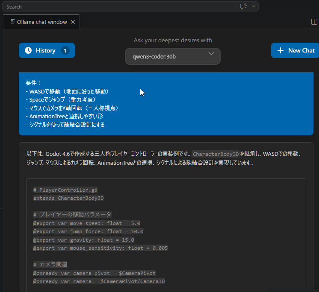Start a New Chat
The width and height of the screenshot is (319, 292).
[x=295, y=50]
